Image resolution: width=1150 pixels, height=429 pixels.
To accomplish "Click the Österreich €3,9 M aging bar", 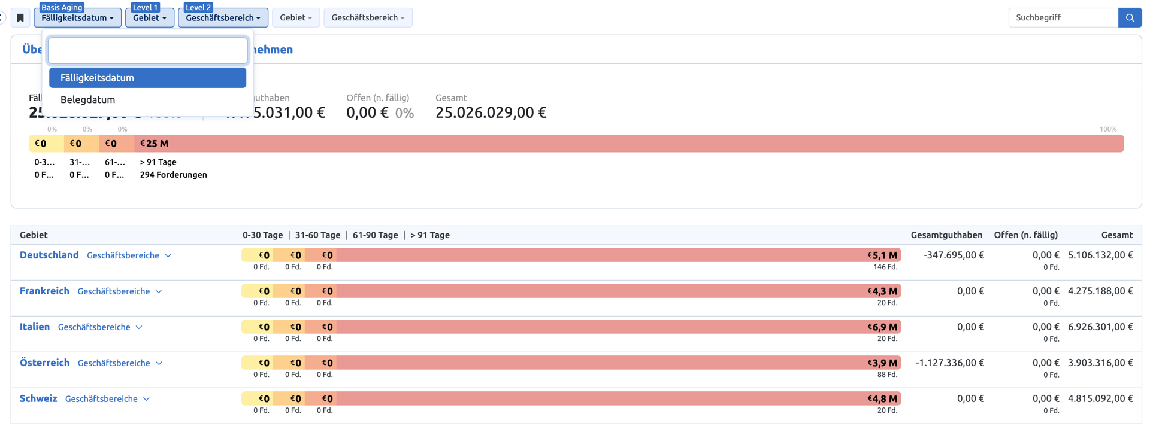I will tap(619, 363).
